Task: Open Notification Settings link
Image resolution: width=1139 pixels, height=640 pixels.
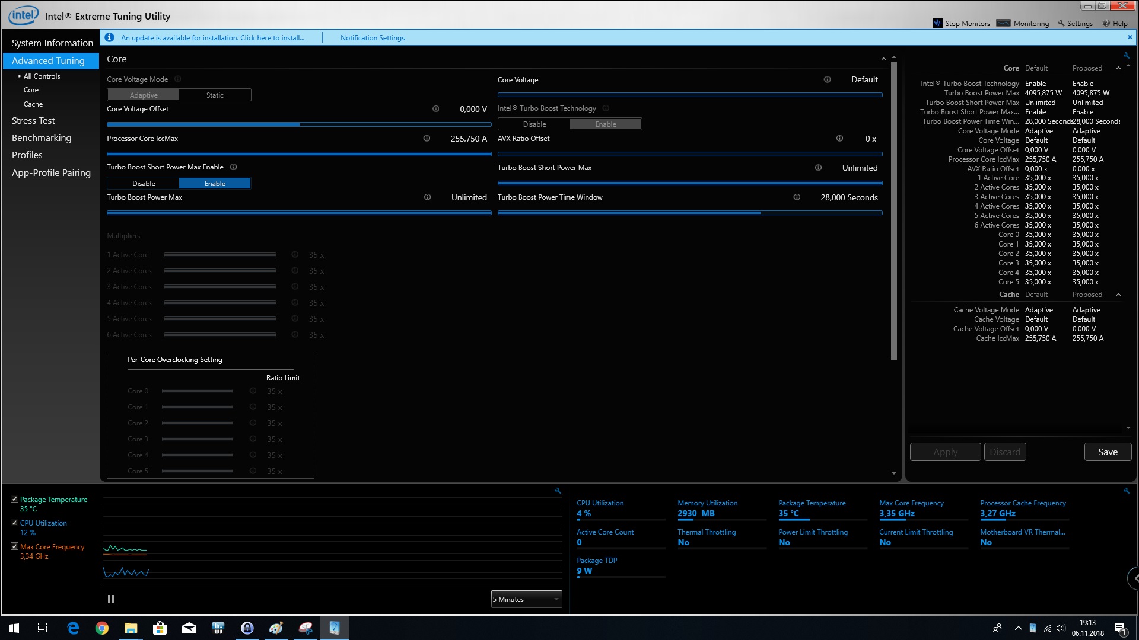Action: pos(373,37)
